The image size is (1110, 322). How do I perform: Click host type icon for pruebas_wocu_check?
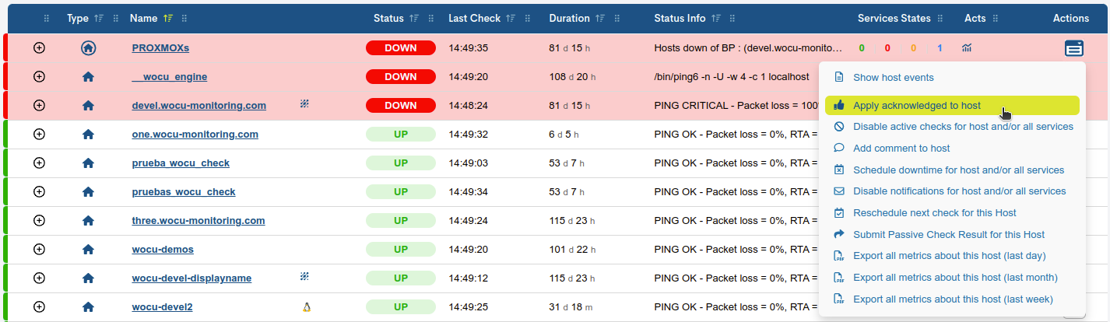click(x=88, y=192)
